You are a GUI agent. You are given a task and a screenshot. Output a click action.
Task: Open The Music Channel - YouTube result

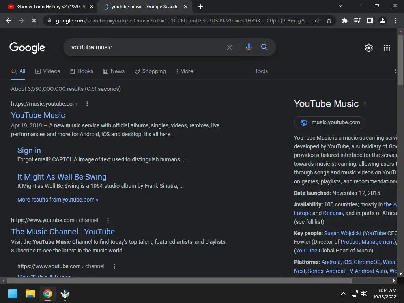(63, 232)
